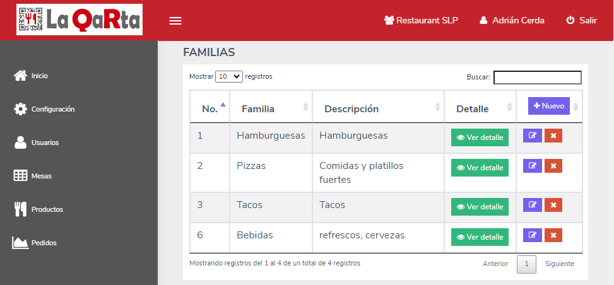Edit the Tacos family row

click(x=532, y=205)
